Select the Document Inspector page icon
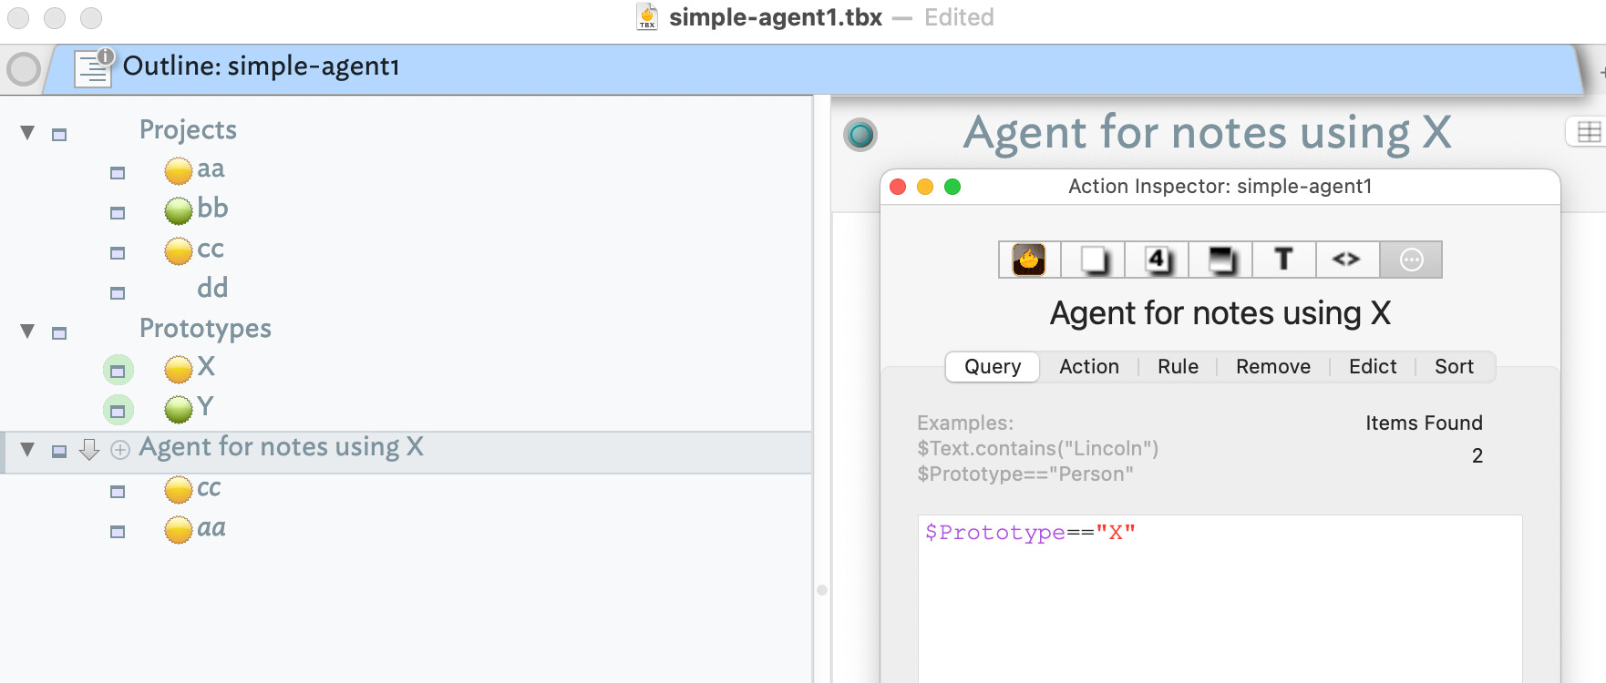Image resolution: width=1606 pixels, height=683 pixels. [1093, 260]
